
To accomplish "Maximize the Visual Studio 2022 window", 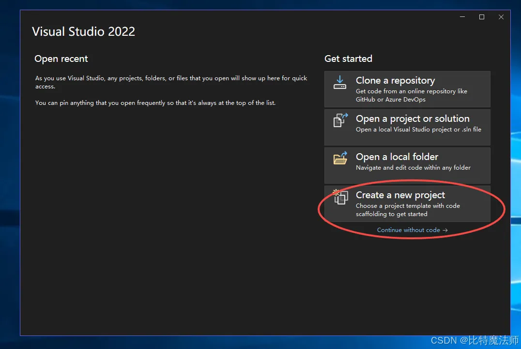I will pyautogui.click(x=481, y=17).
